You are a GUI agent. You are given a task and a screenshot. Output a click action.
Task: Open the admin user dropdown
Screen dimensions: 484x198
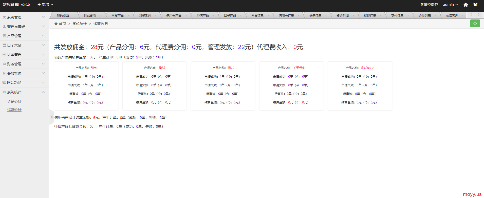pyautogui.click(x=450, y=5)
